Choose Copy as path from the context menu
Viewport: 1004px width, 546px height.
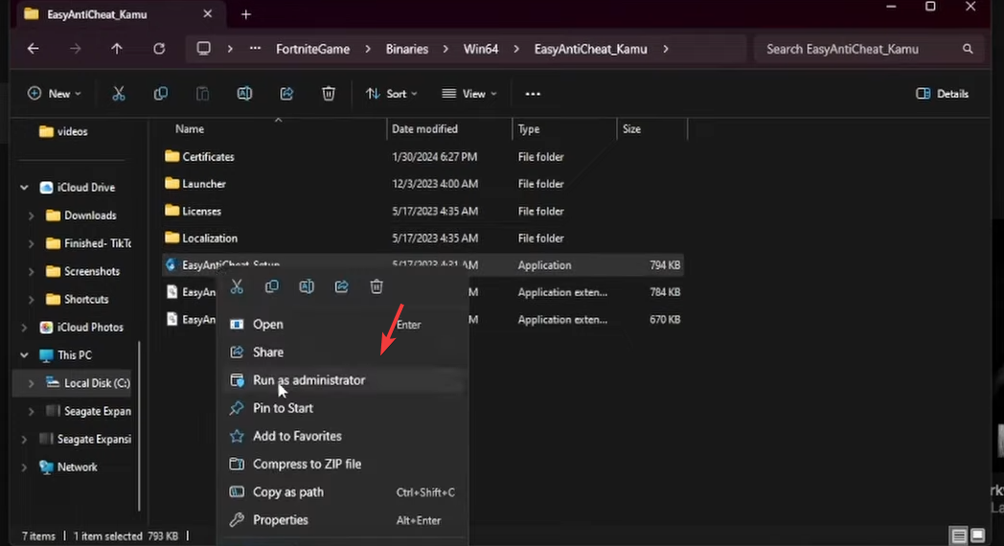[x=287, y=492]
